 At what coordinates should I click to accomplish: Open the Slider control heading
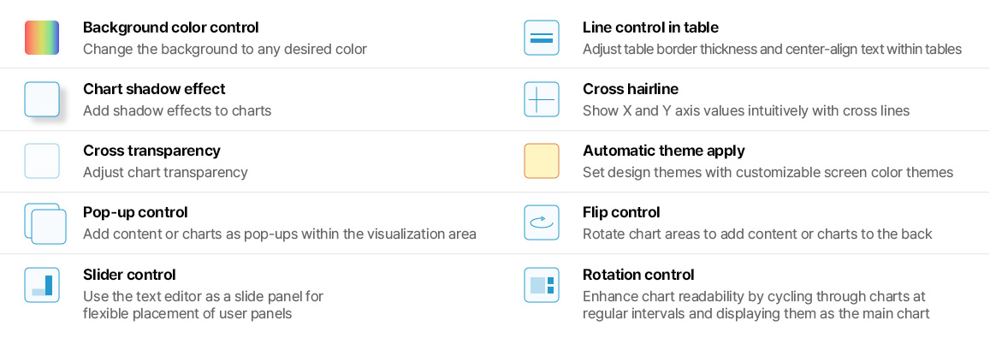tap(129, 275)
